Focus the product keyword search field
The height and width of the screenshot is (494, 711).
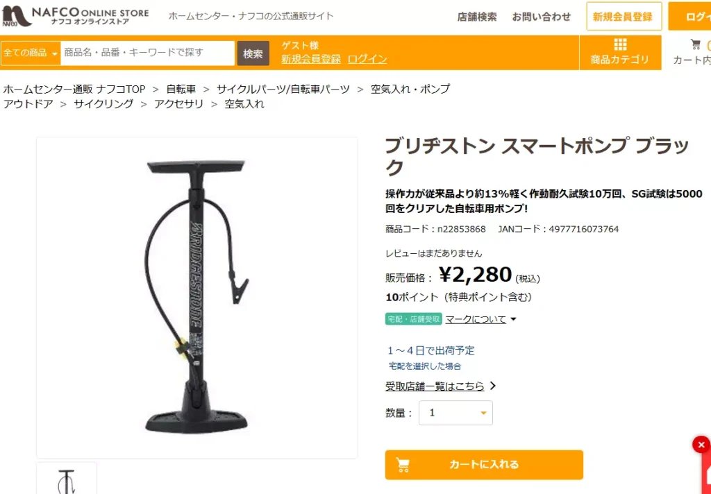148,53
